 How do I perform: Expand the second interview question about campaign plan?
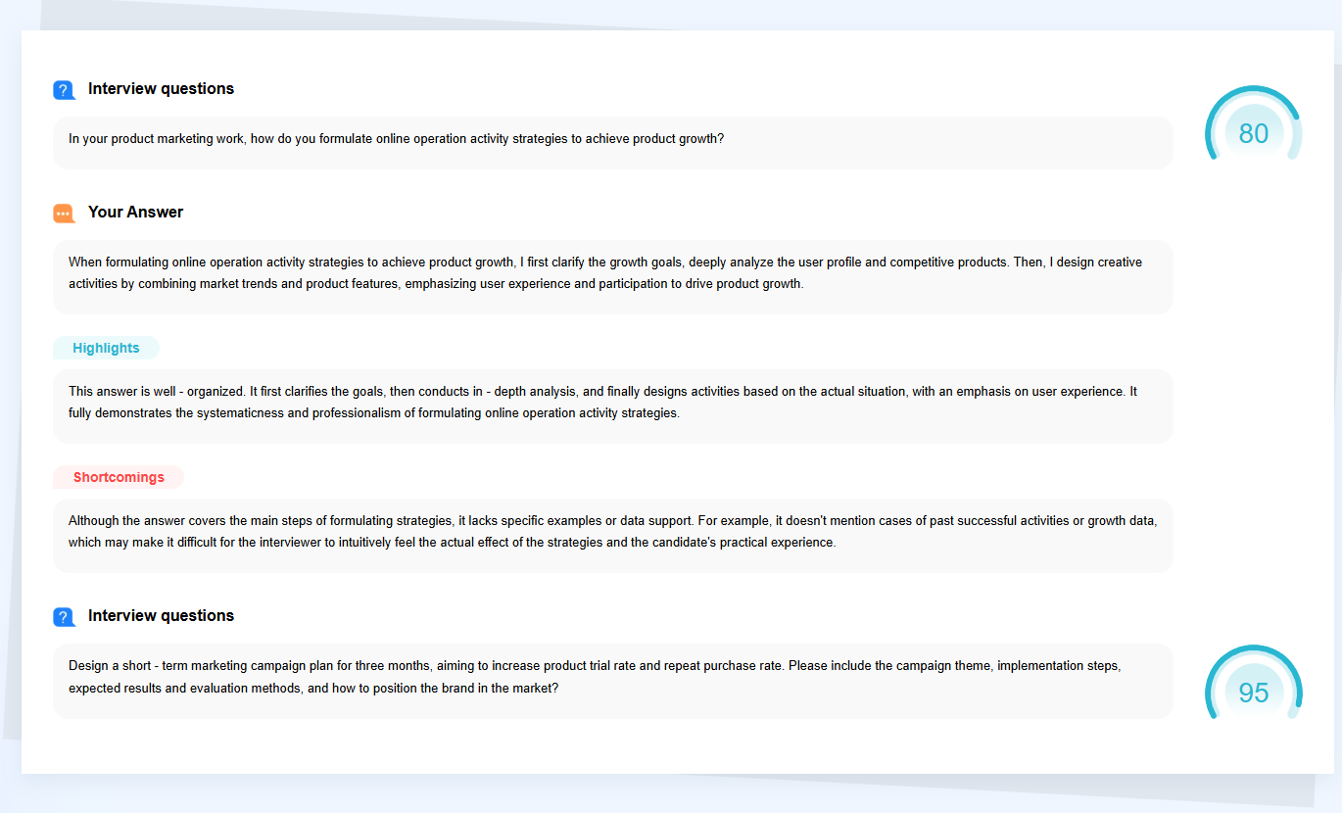pyautogui.click(x=612, y=680)
